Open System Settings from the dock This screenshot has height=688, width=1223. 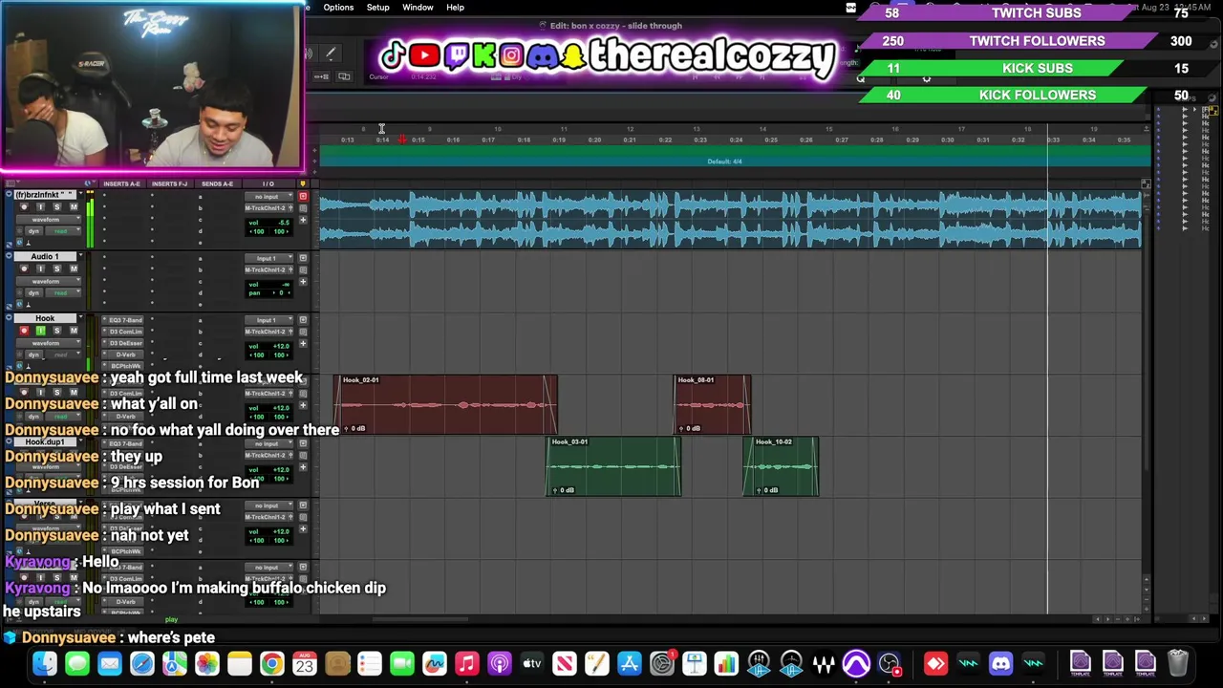pyautogui.click(x=661, y=663)
